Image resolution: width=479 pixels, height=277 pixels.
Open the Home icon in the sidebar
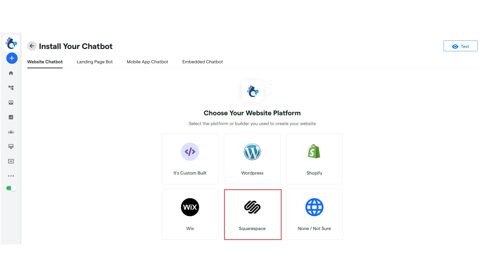[11, 73]
